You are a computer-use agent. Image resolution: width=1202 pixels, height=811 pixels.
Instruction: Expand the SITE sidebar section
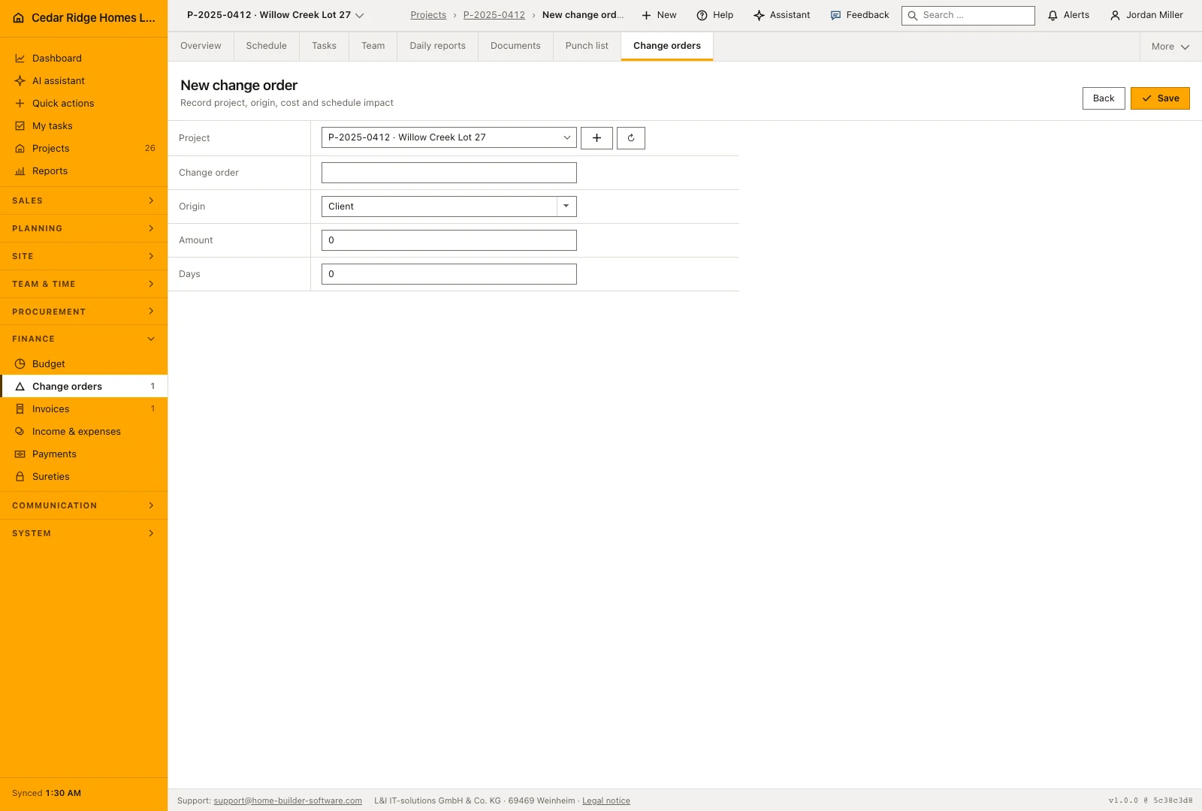(83, 256)
